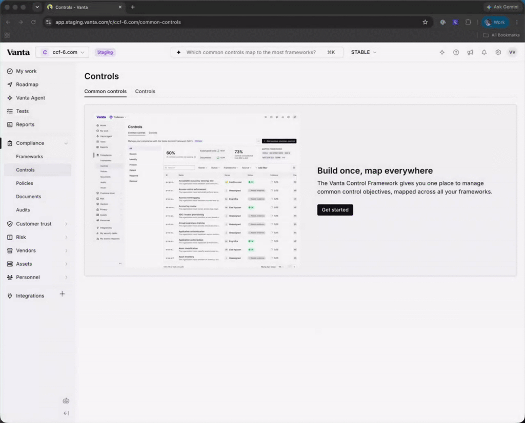Reload the page
525x423 pixels.
(33, 22)
